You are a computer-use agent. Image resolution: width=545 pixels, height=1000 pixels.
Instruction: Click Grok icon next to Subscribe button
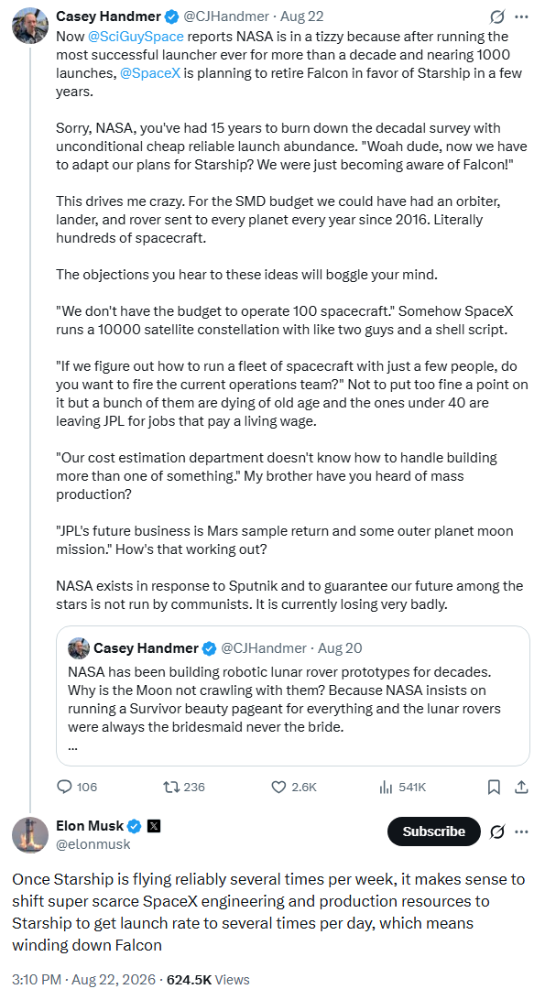[497, 832]
